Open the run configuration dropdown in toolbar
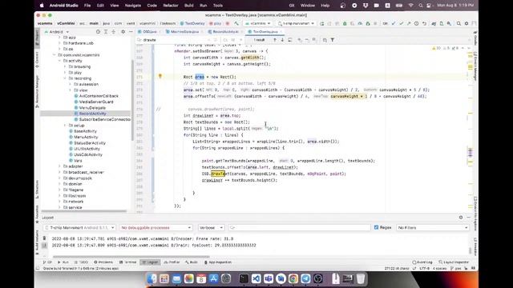Viewport: 513px width, 288px height. 258,23
